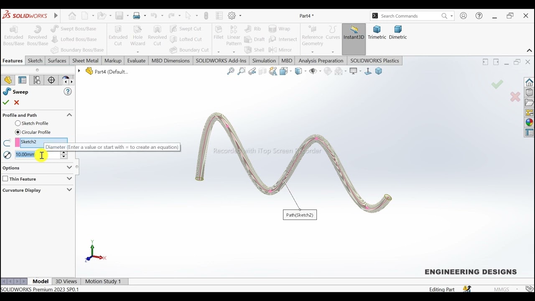Click the Mirror button
Viewport: 535px width, 301px height.
click(280, 50)
